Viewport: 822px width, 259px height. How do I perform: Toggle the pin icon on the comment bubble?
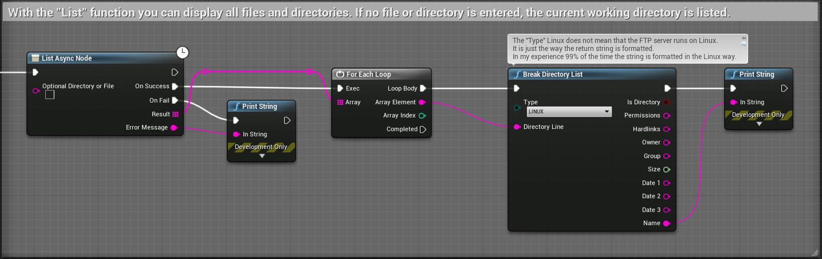(x=744, y=38)
